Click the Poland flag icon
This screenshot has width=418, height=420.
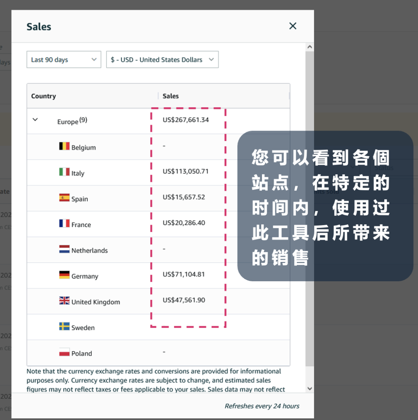64,353
